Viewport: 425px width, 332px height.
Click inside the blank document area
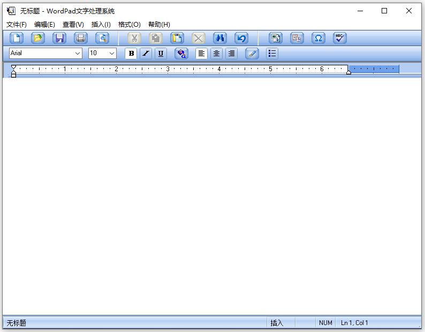(x=212, y=196)
